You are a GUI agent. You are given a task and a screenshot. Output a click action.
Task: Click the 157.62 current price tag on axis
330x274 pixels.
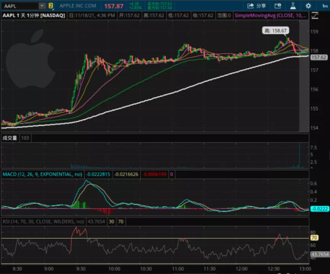pos(319,57)
